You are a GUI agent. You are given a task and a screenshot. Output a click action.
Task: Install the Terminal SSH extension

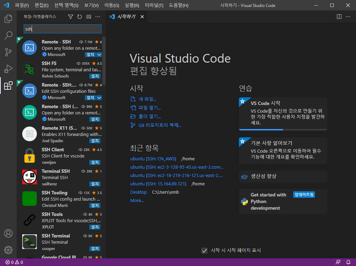click(95, 184)
